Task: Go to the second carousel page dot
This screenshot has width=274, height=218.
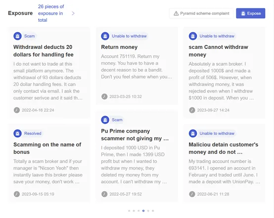Action: 134,211
